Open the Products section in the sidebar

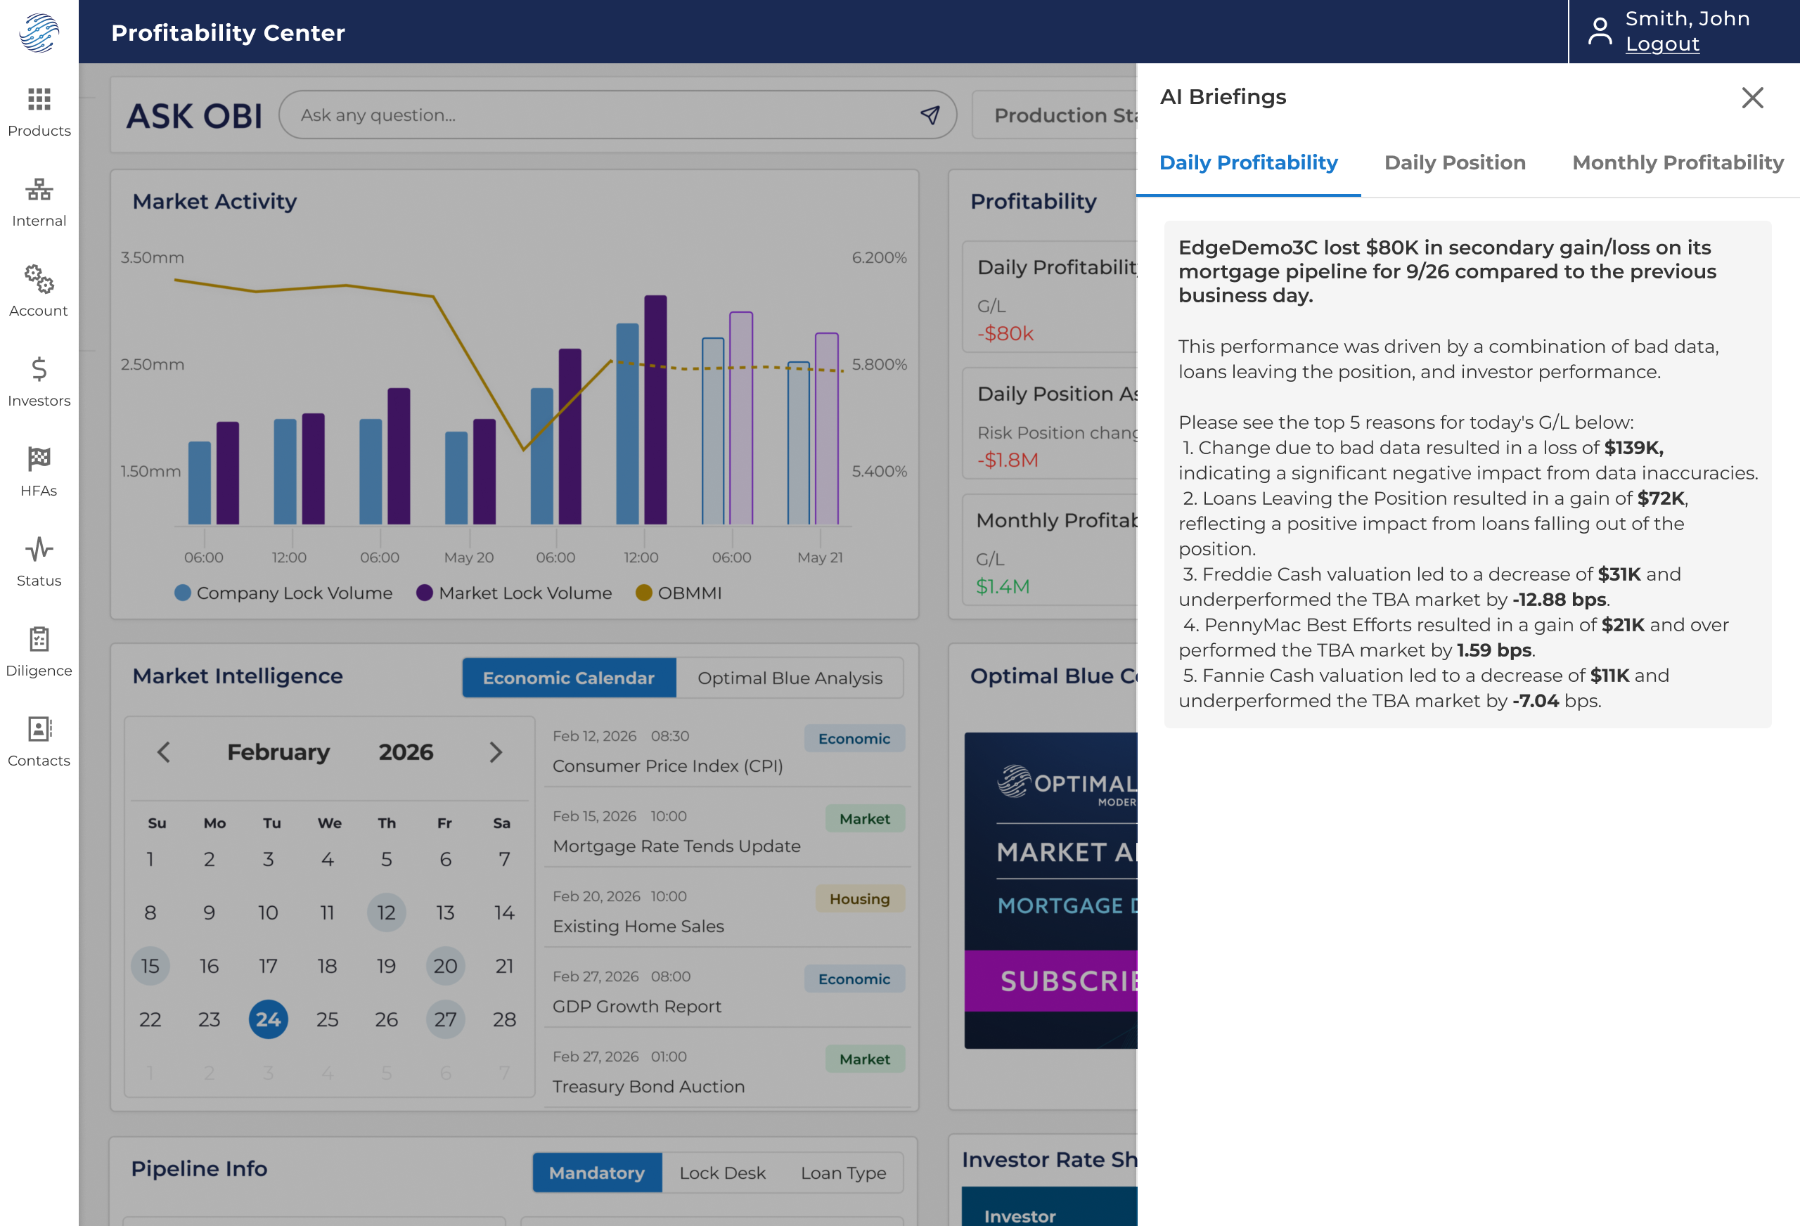[39, 112]
